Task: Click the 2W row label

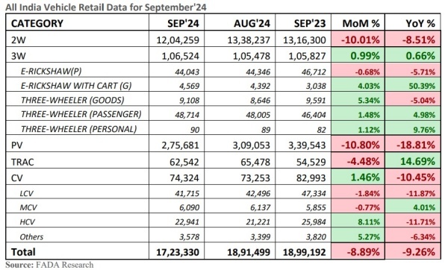Action: [x=19, y=40]
